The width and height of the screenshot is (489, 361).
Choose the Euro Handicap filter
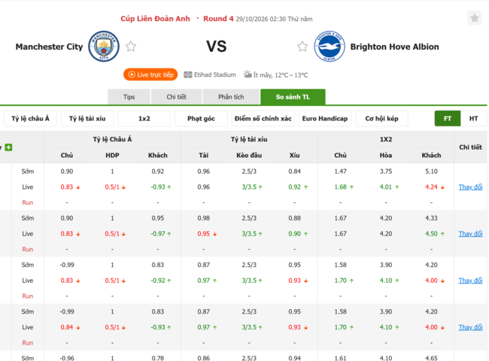pyautogui.click(x=325, y=119)
